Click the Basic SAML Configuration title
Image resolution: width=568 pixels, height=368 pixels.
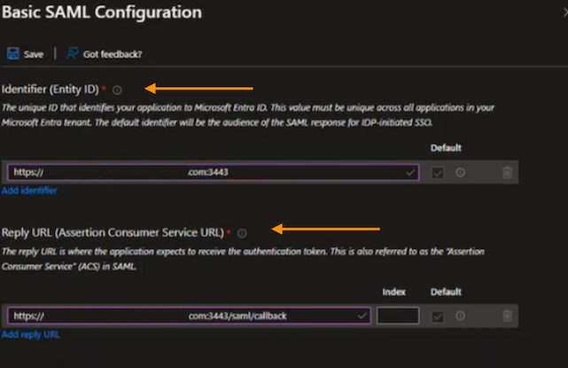pos(101,13)
